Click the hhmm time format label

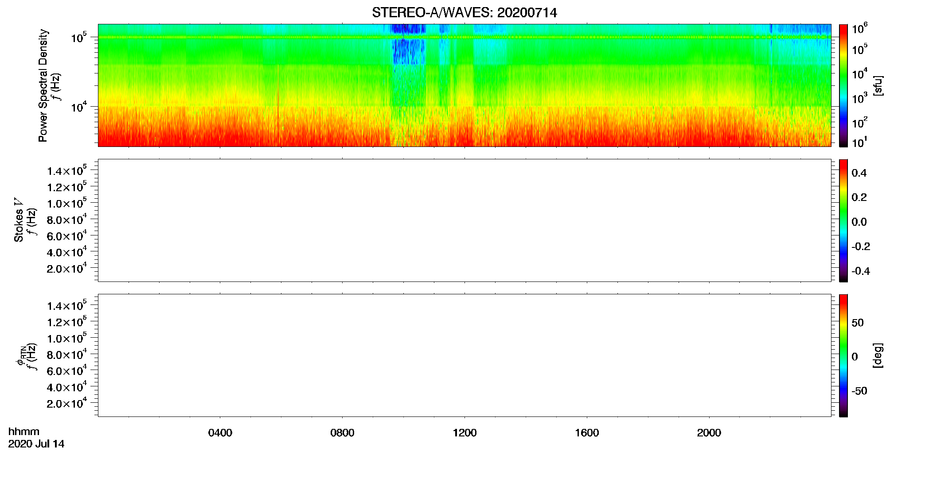pos(24,432)
